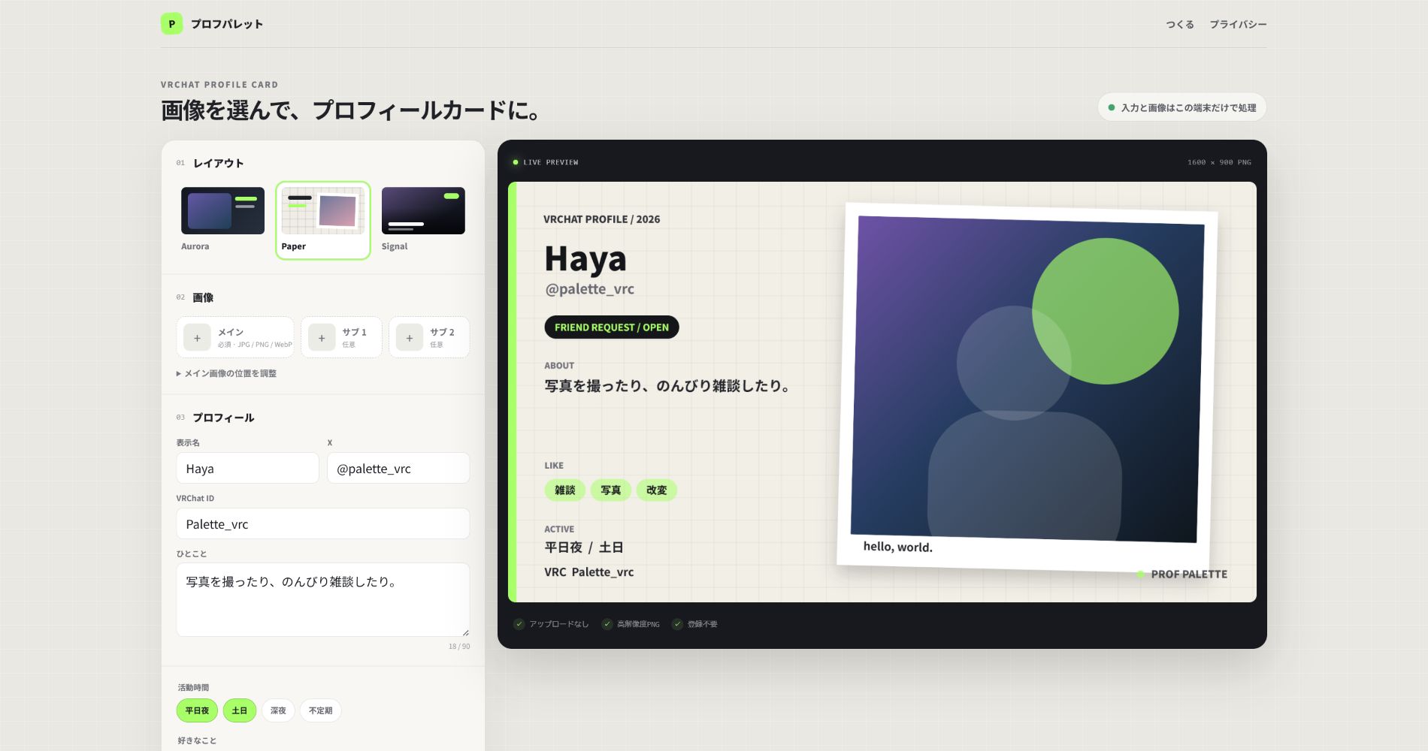Image resolution: width=1428 pixels, height=751 pixels.
Task: Click the name Haya in preview card
Action: 585,259
